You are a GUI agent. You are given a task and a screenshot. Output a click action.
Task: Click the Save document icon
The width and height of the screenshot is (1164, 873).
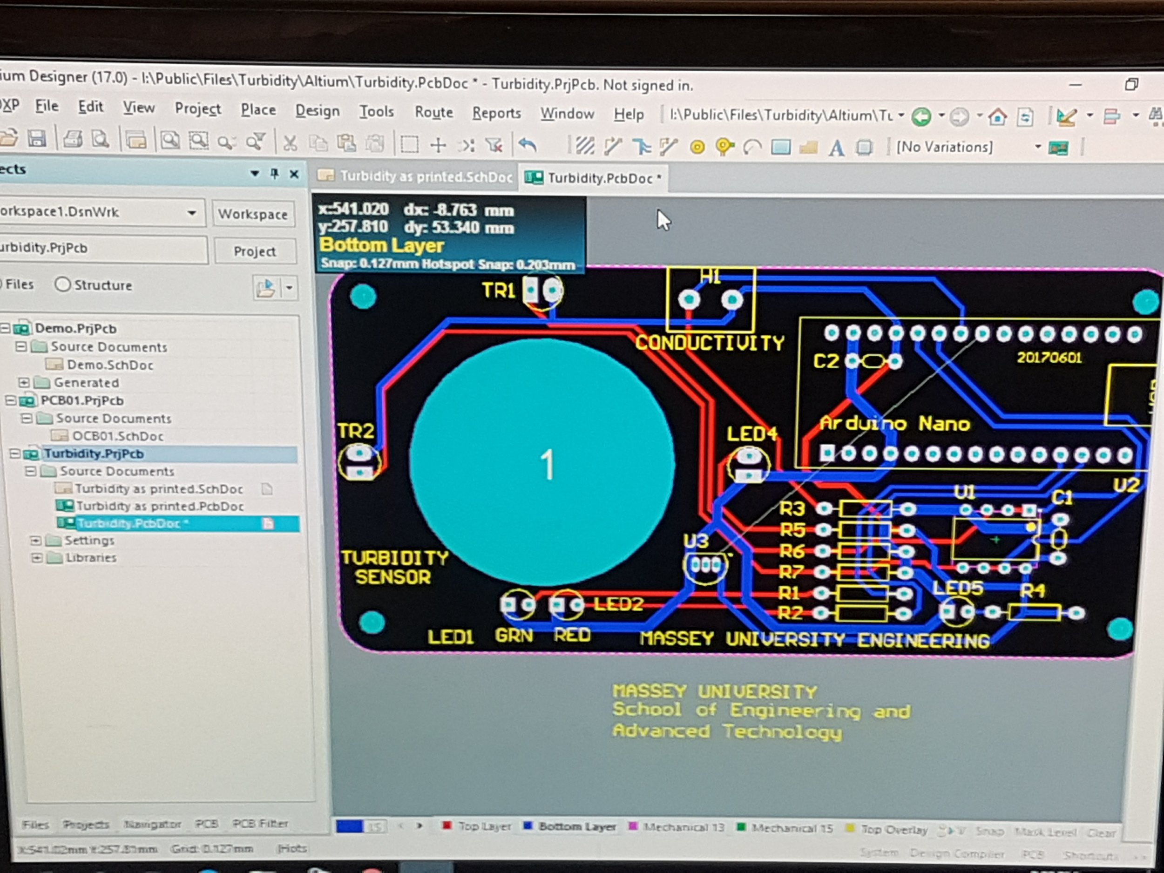point(37,139)
